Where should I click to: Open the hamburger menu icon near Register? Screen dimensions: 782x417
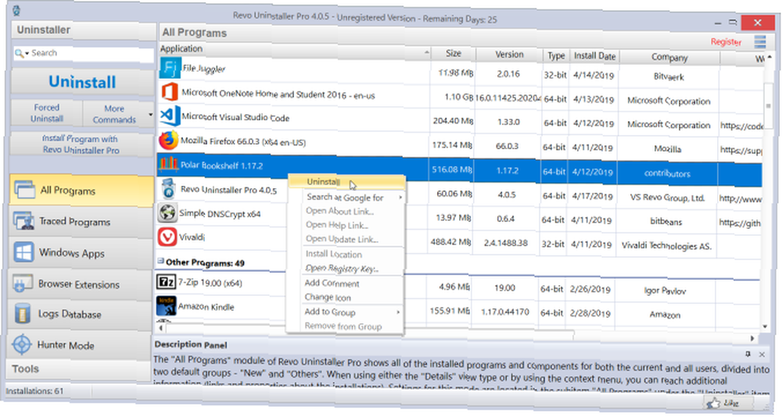tap(759, 42)
